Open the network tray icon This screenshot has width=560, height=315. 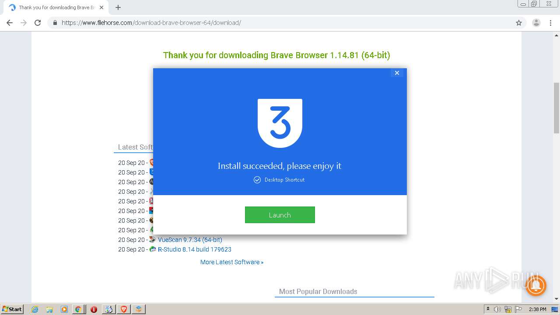click(x=507, y=309)
